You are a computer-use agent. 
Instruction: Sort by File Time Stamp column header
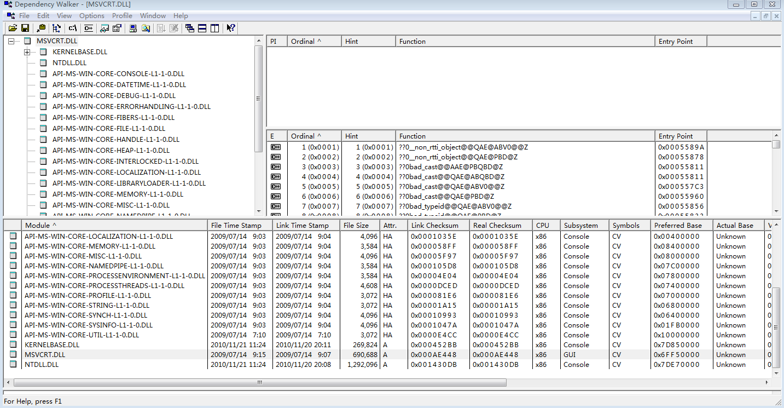coord(240,226)
